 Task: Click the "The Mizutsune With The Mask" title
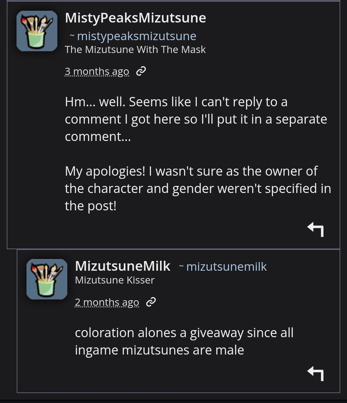(x=135, y=50)
